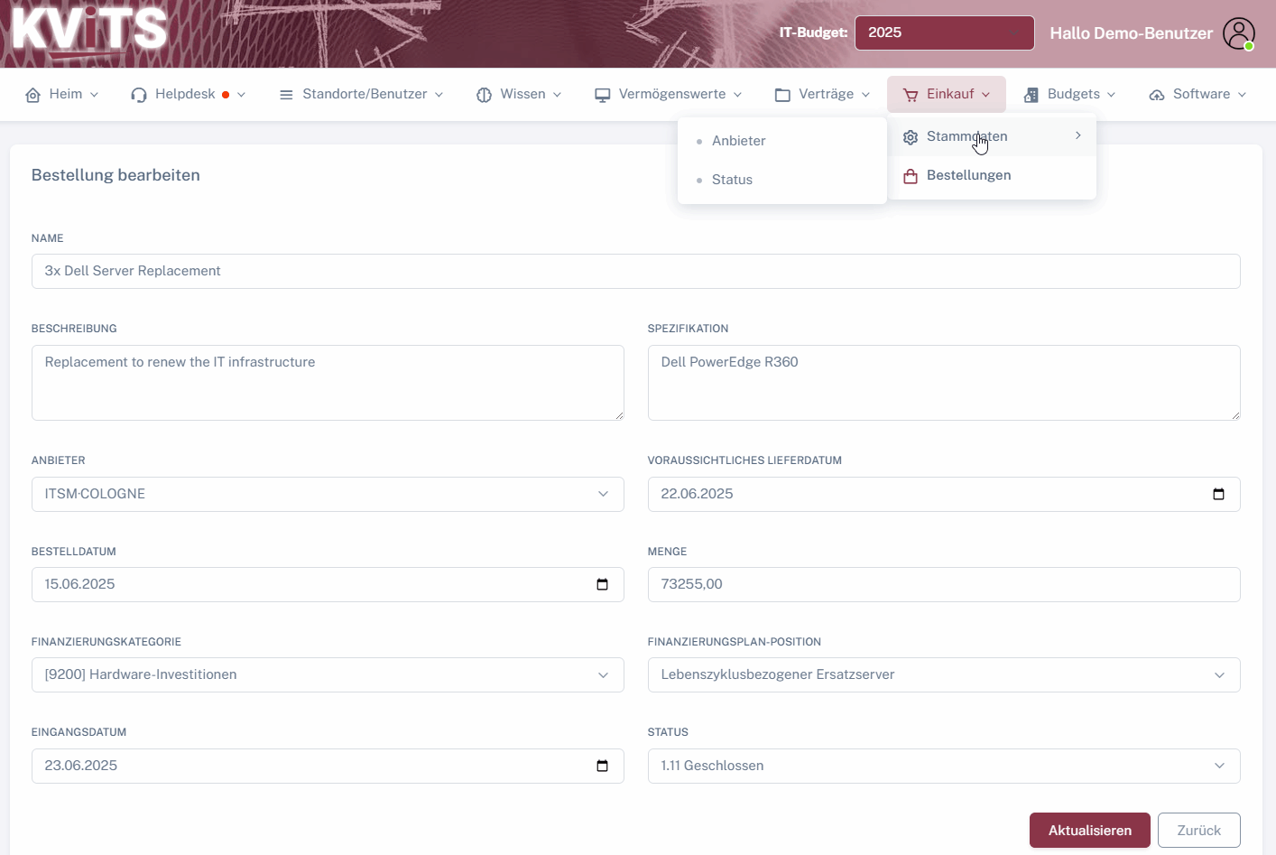Open the Standorte/Benutzer menu
Viewport: 1276px width, 855px height.
click(x=361, y=94)
